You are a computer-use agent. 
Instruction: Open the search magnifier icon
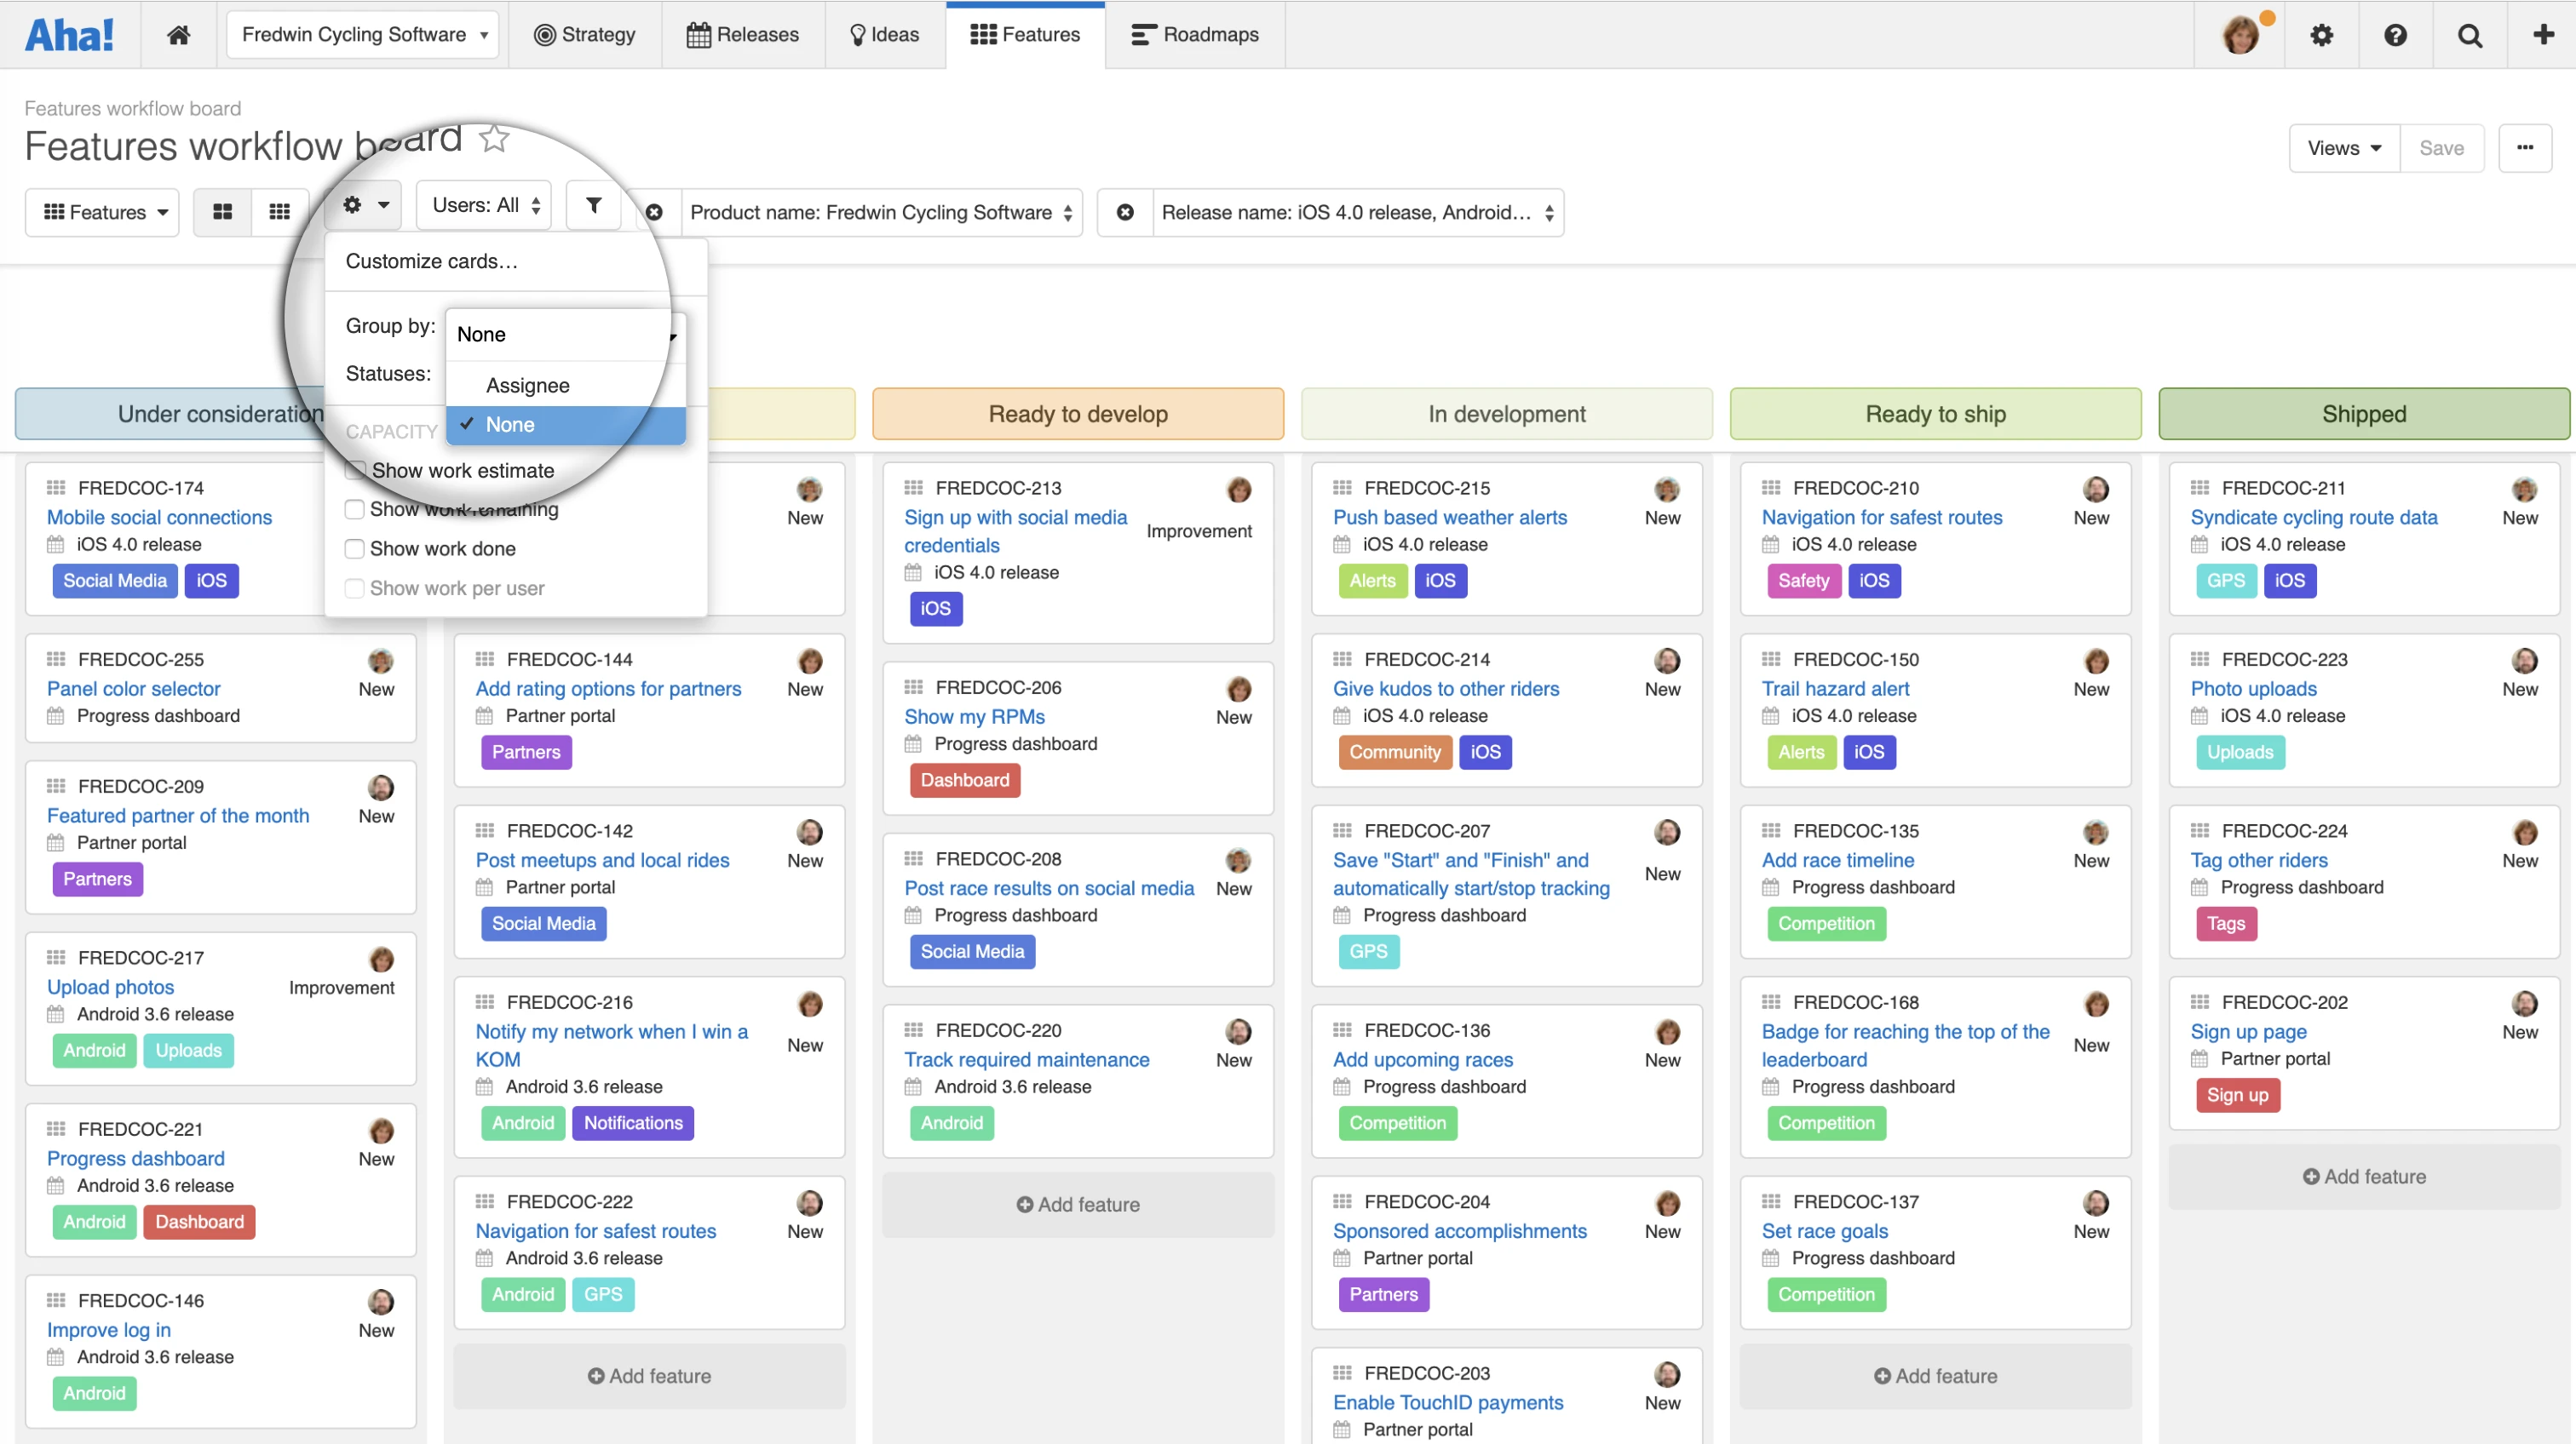2469,35
